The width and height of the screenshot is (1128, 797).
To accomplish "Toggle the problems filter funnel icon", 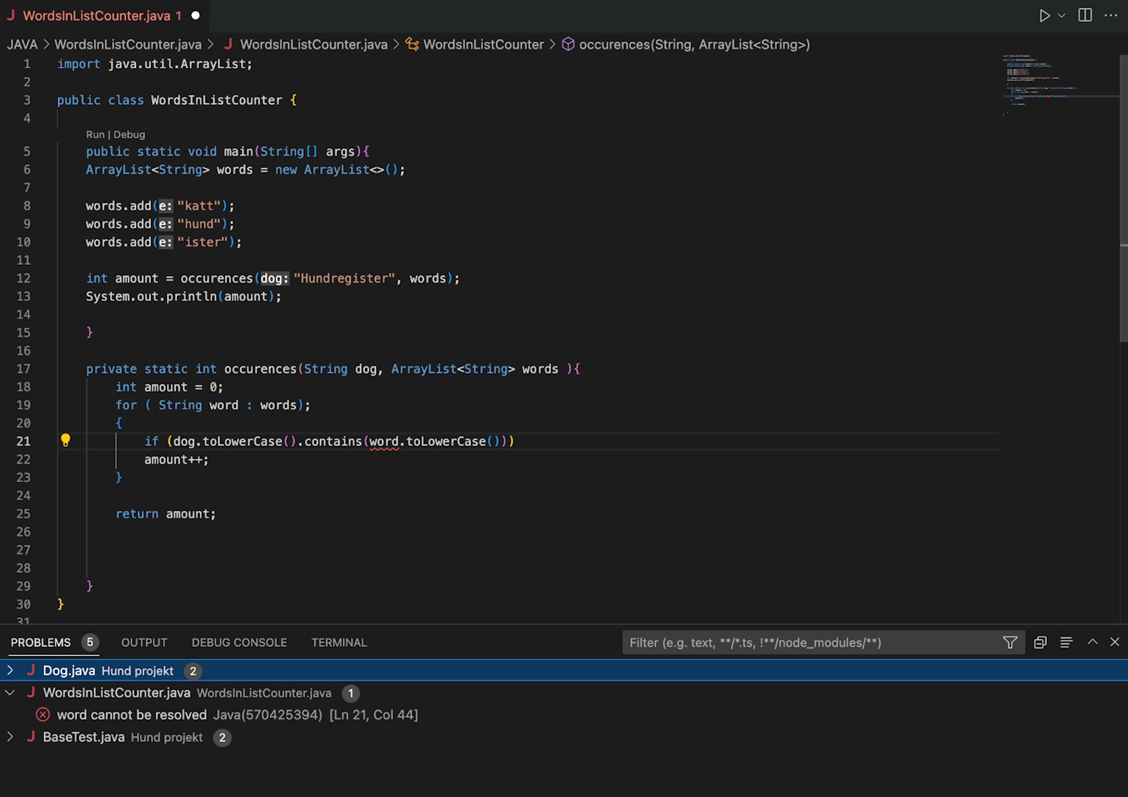I will [x=1010, y=642].
